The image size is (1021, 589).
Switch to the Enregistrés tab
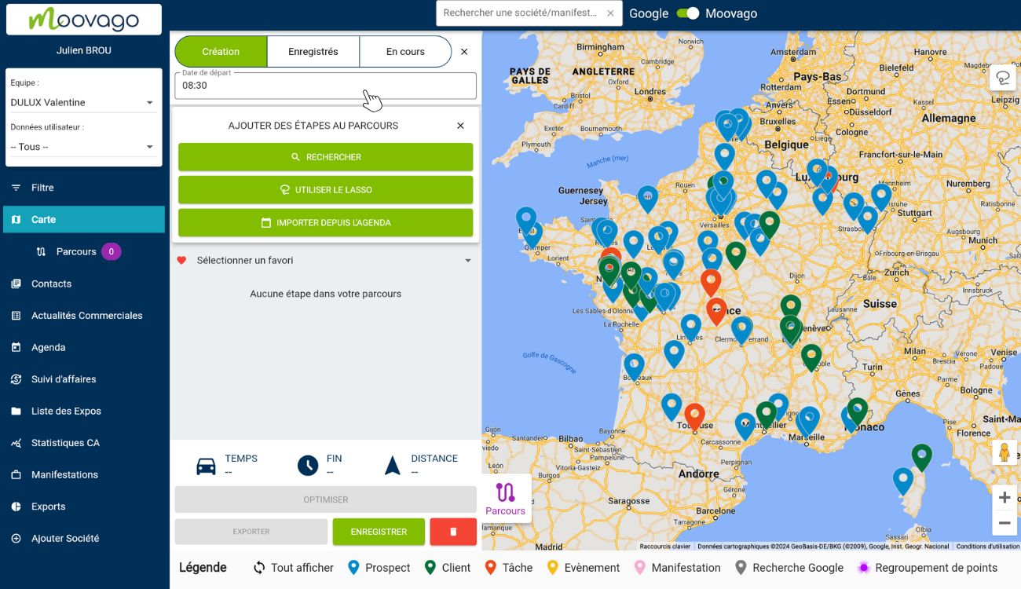pos(313,52)
